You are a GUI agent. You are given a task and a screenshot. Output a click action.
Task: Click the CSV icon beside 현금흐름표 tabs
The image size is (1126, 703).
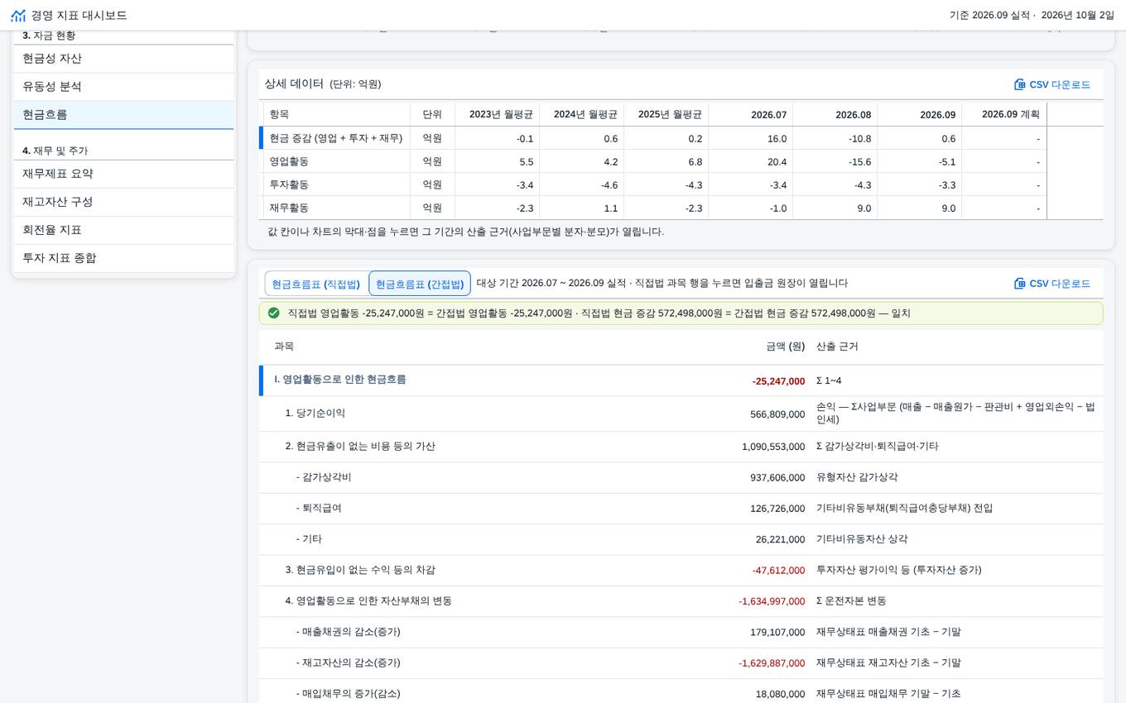coord(1020,284)
